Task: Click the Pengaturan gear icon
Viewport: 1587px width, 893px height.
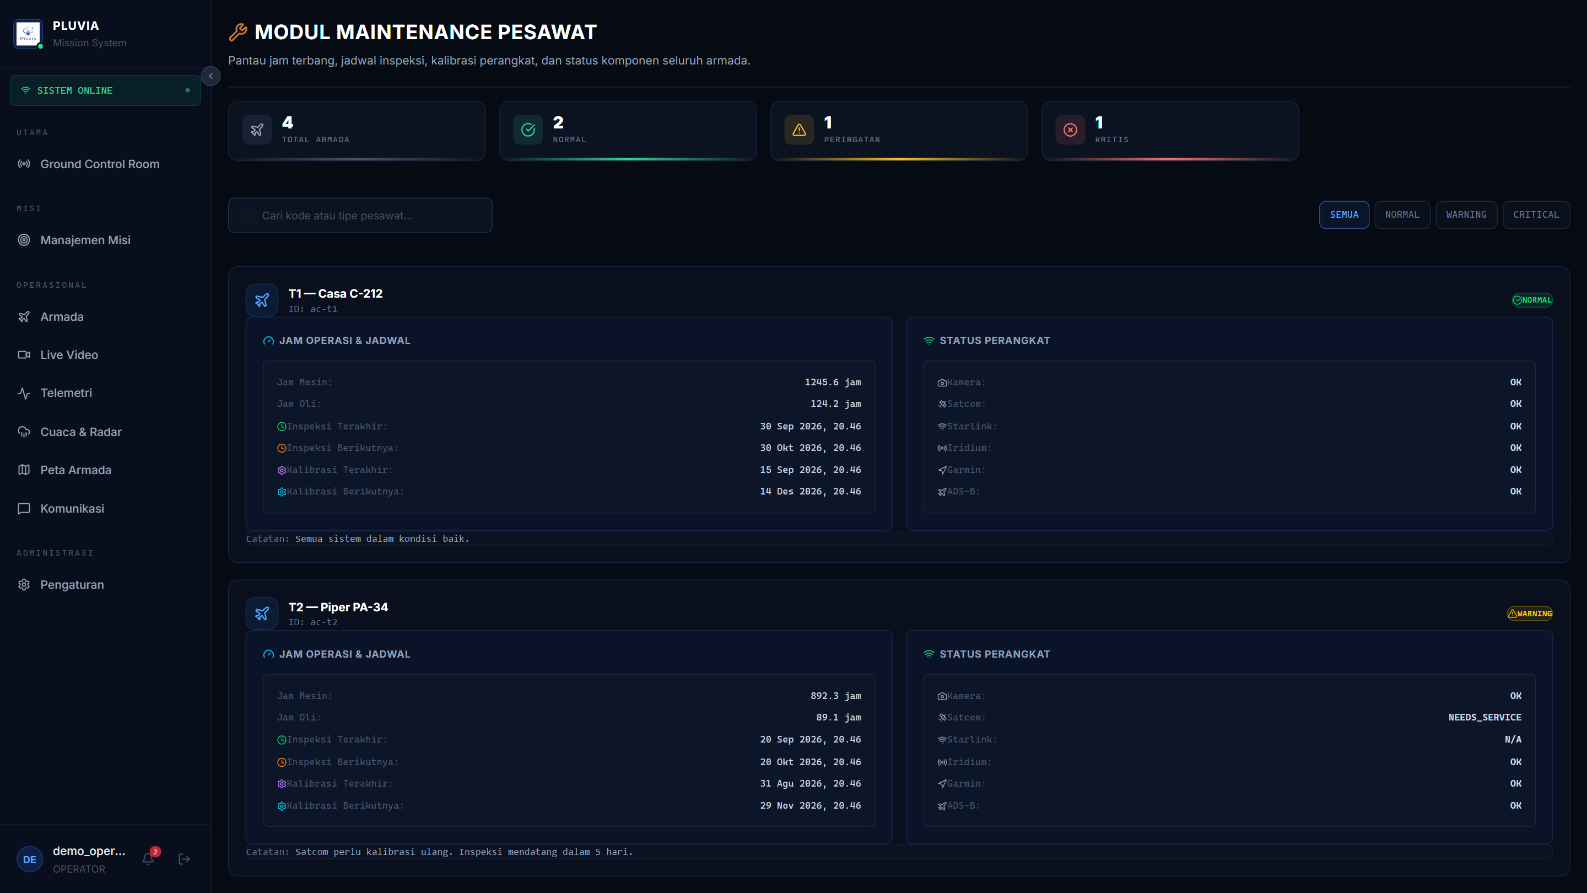Action: [x=24, y=584]
